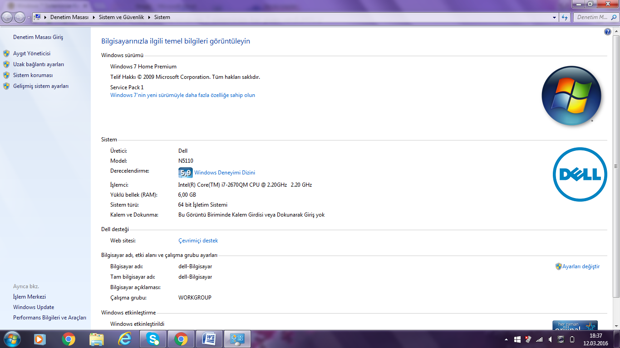The image size is (620, 348).
Task: Click the volume speaker tray icon
Action: (x=550, y=339)
